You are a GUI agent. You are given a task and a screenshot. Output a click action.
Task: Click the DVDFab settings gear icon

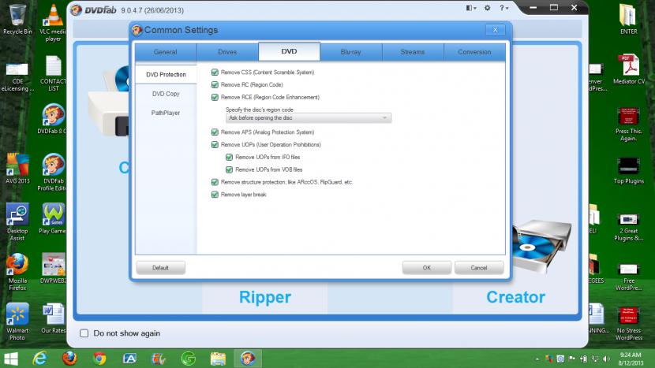coord(487,8)
